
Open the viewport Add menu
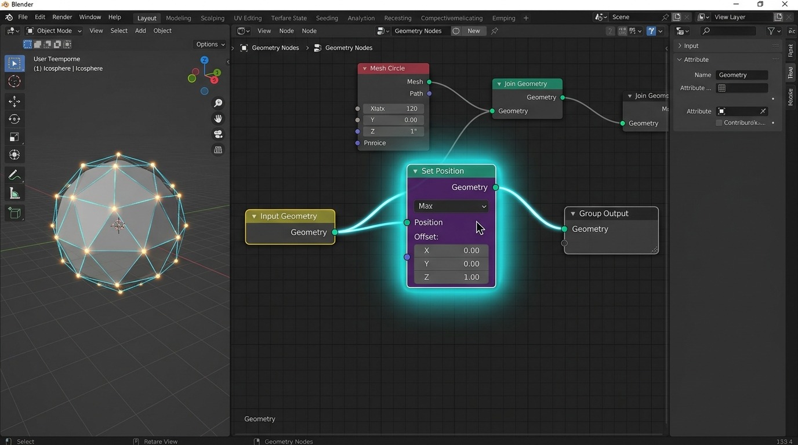click(x=140, y=31)
